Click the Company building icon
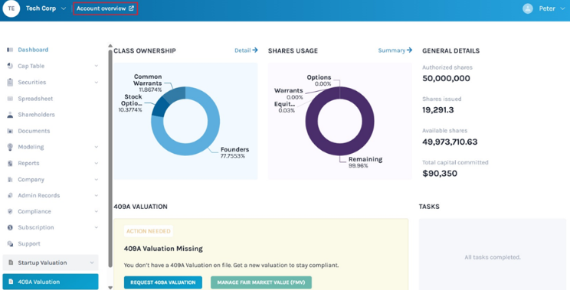The height and width of the screenshot is (290, 570). pyautogui.click(x=10, y=180)
